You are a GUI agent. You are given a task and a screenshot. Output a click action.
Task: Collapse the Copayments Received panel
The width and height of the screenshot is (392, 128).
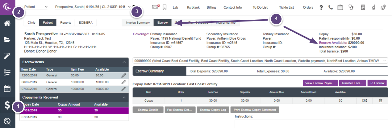124,97
